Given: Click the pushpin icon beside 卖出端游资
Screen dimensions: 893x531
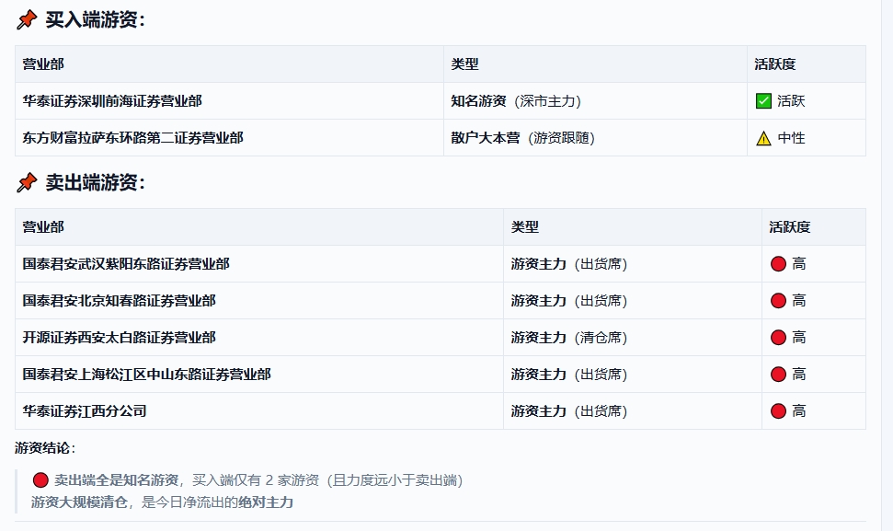Looking at the screenshot, I should pos(27,183).
